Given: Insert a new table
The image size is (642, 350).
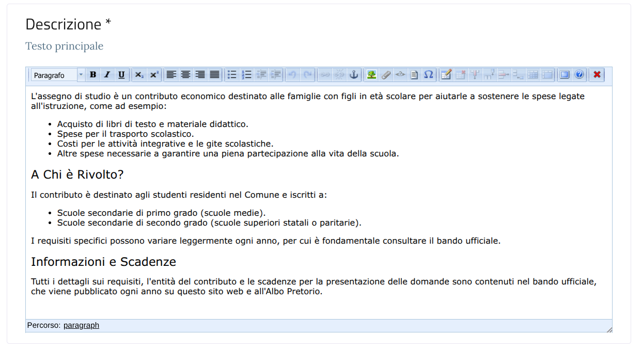Looking at the screenshot, I should [446, 75].
